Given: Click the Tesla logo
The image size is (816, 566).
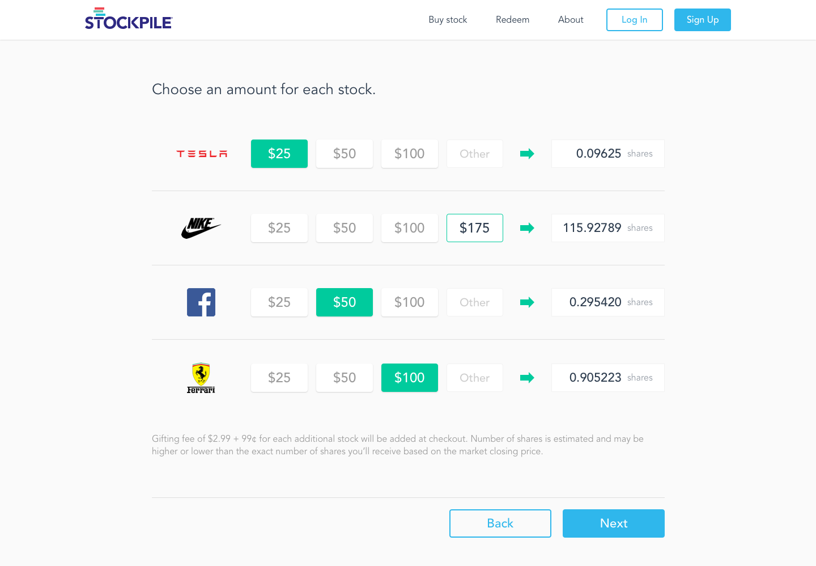Looking at the screenshot, I should tap(201, 154).
